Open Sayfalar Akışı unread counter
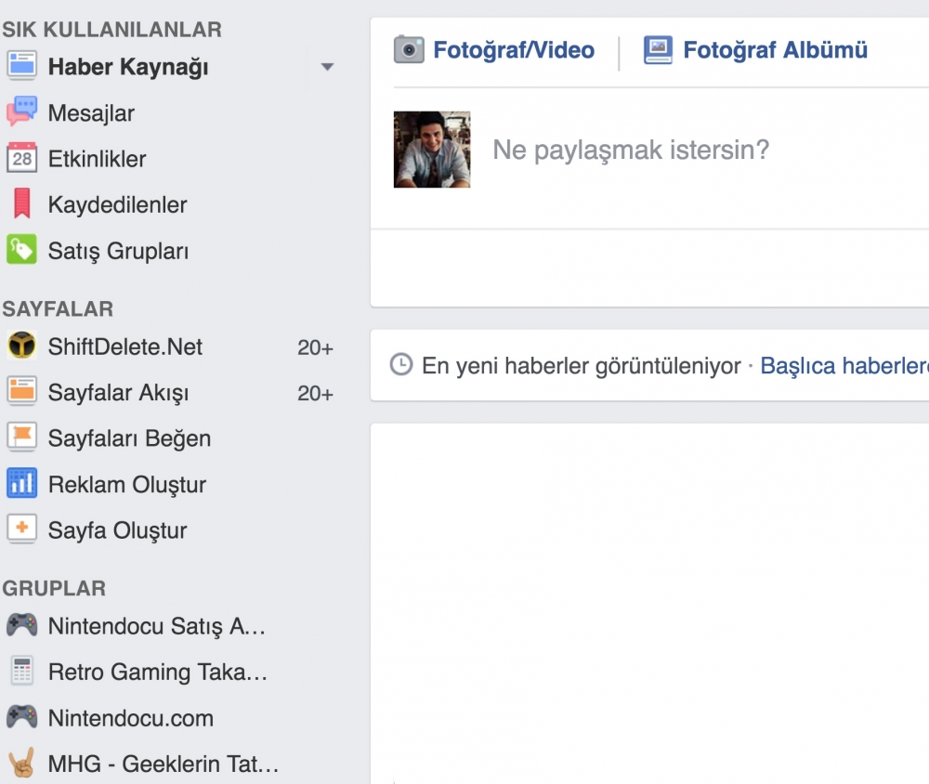 pyautogui.click(x=316, y=393)
